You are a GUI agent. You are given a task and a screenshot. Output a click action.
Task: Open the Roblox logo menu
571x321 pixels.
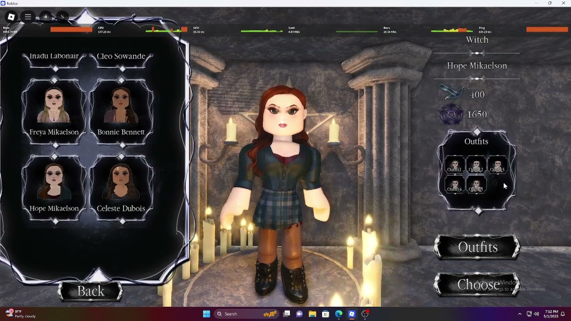(x=11, y=17)
